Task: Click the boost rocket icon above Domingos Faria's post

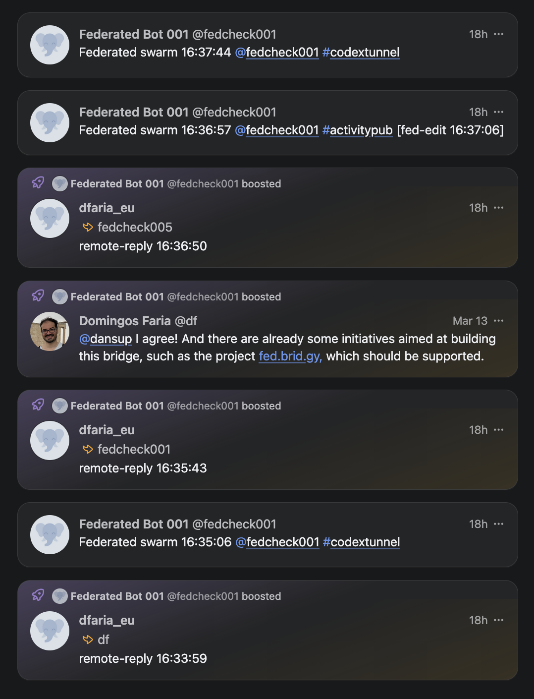Action: coord(38,296)
